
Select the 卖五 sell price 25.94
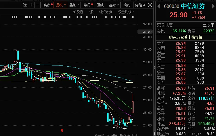coord(181,43)
